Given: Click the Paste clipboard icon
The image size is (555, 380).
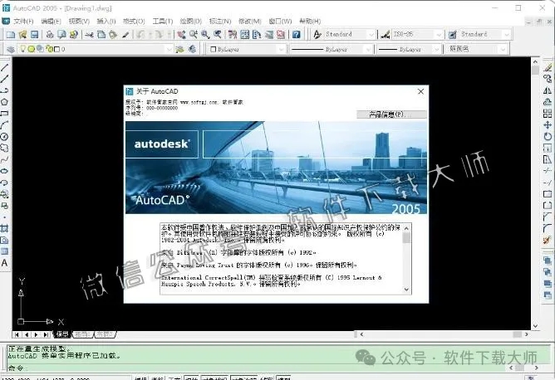Looking at the screenshot, I should [x=113, y=34].
